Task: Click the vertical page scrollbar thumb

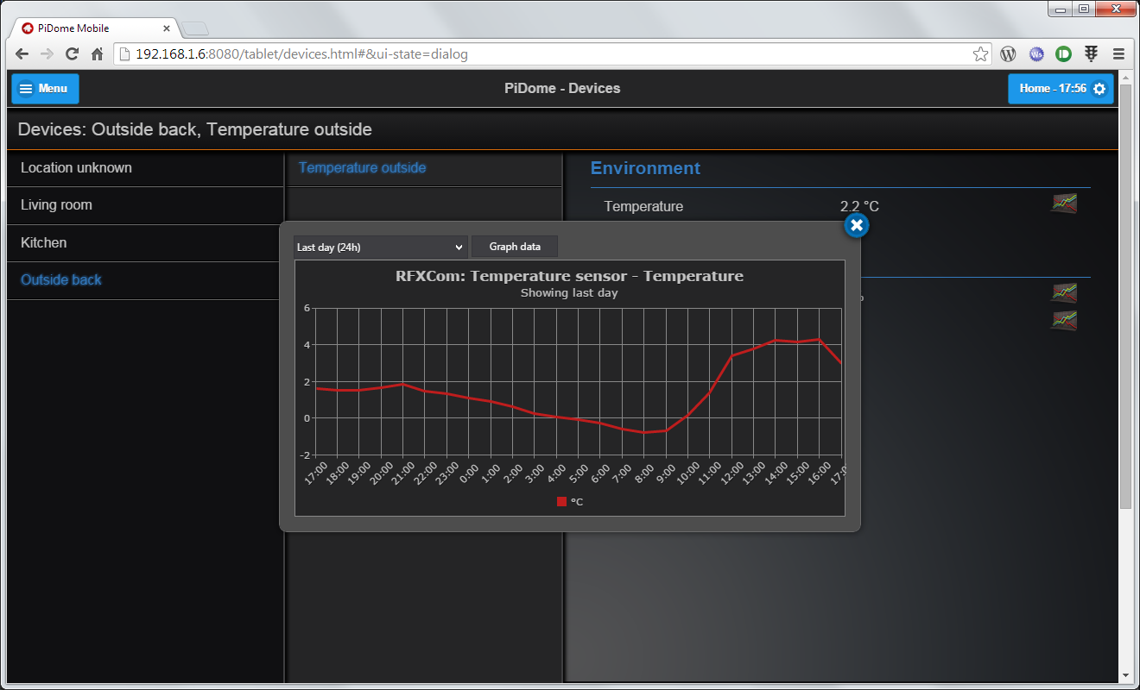Action: click(1125, 295)
